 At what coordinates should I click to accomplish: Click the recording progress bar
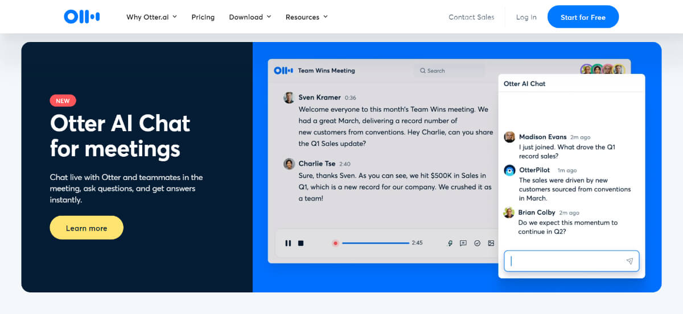[376, 243]
